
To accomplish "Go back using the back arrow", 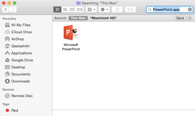I will 6,9.
